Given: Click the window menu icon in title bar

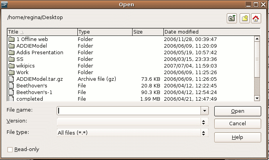Looking at the screenshot, I should click(x=4, y=4).
